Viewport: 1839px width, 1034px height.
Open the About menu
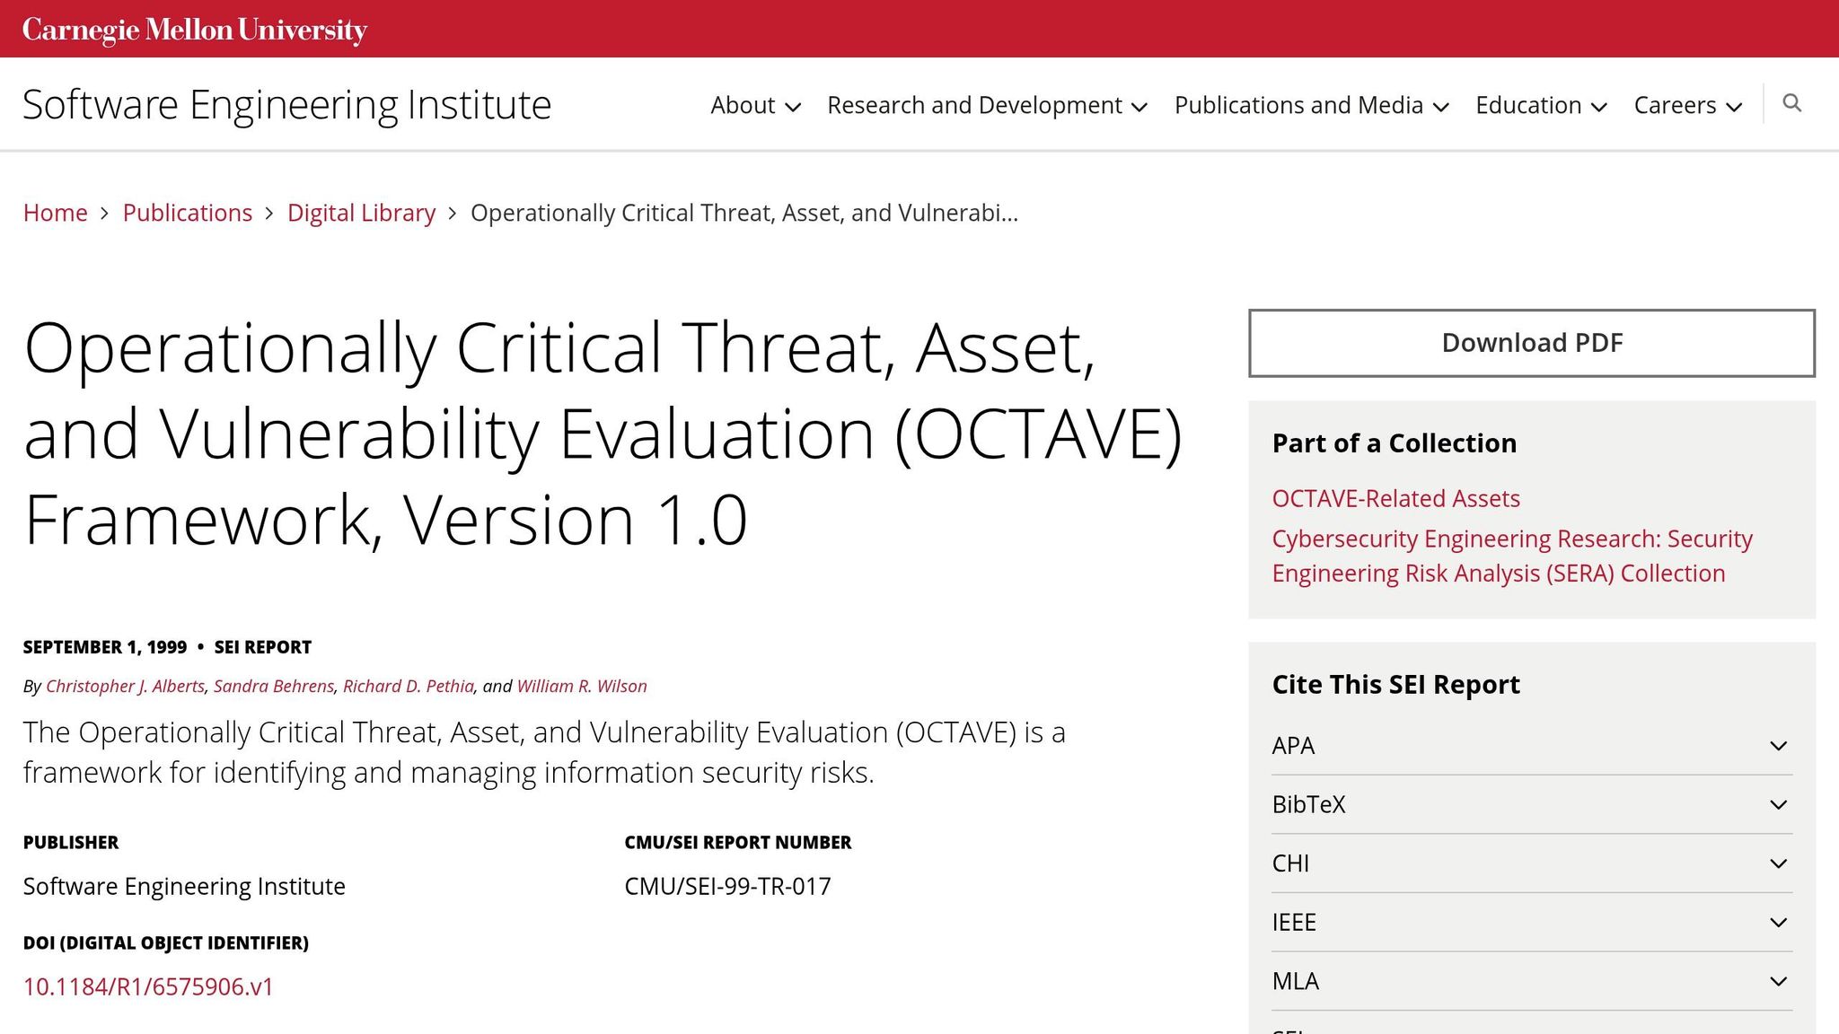tap(755, 105)
